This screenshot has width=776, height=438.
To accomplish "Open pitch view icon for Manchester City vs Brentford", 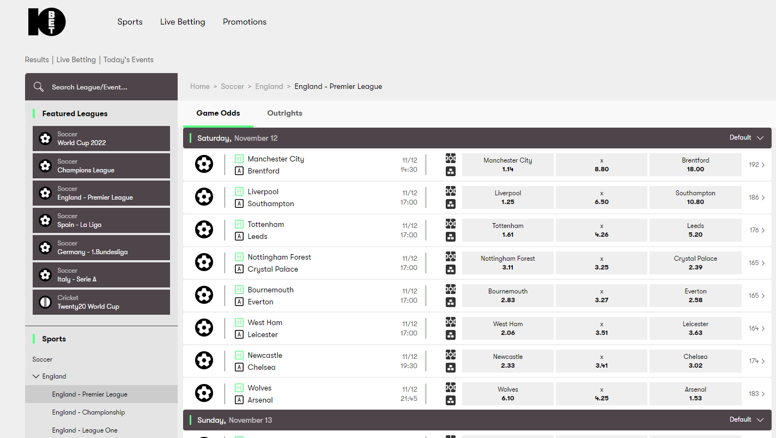I will (x=451, y=158).
